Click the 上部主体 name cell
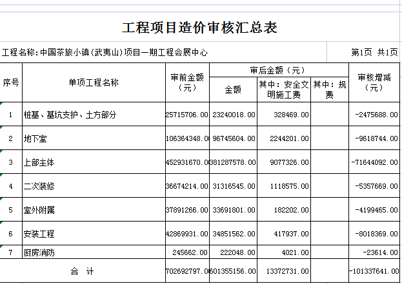Image resolution: width=402 pixels, height=284 pixels. coord(94,162)
